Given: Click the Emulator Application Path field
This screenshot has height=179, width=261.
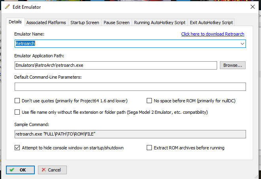Looking at the screenshot, I should [x=115, y=65].
